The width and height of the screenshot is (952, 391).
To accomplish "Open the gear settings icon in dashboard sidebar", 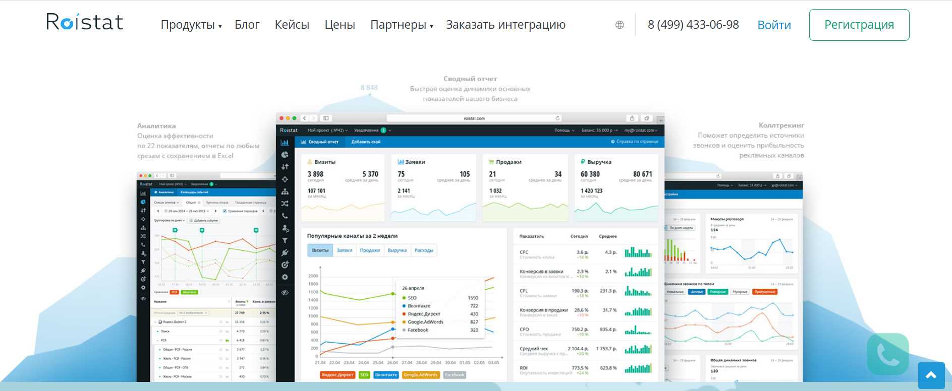I will 285,277.
